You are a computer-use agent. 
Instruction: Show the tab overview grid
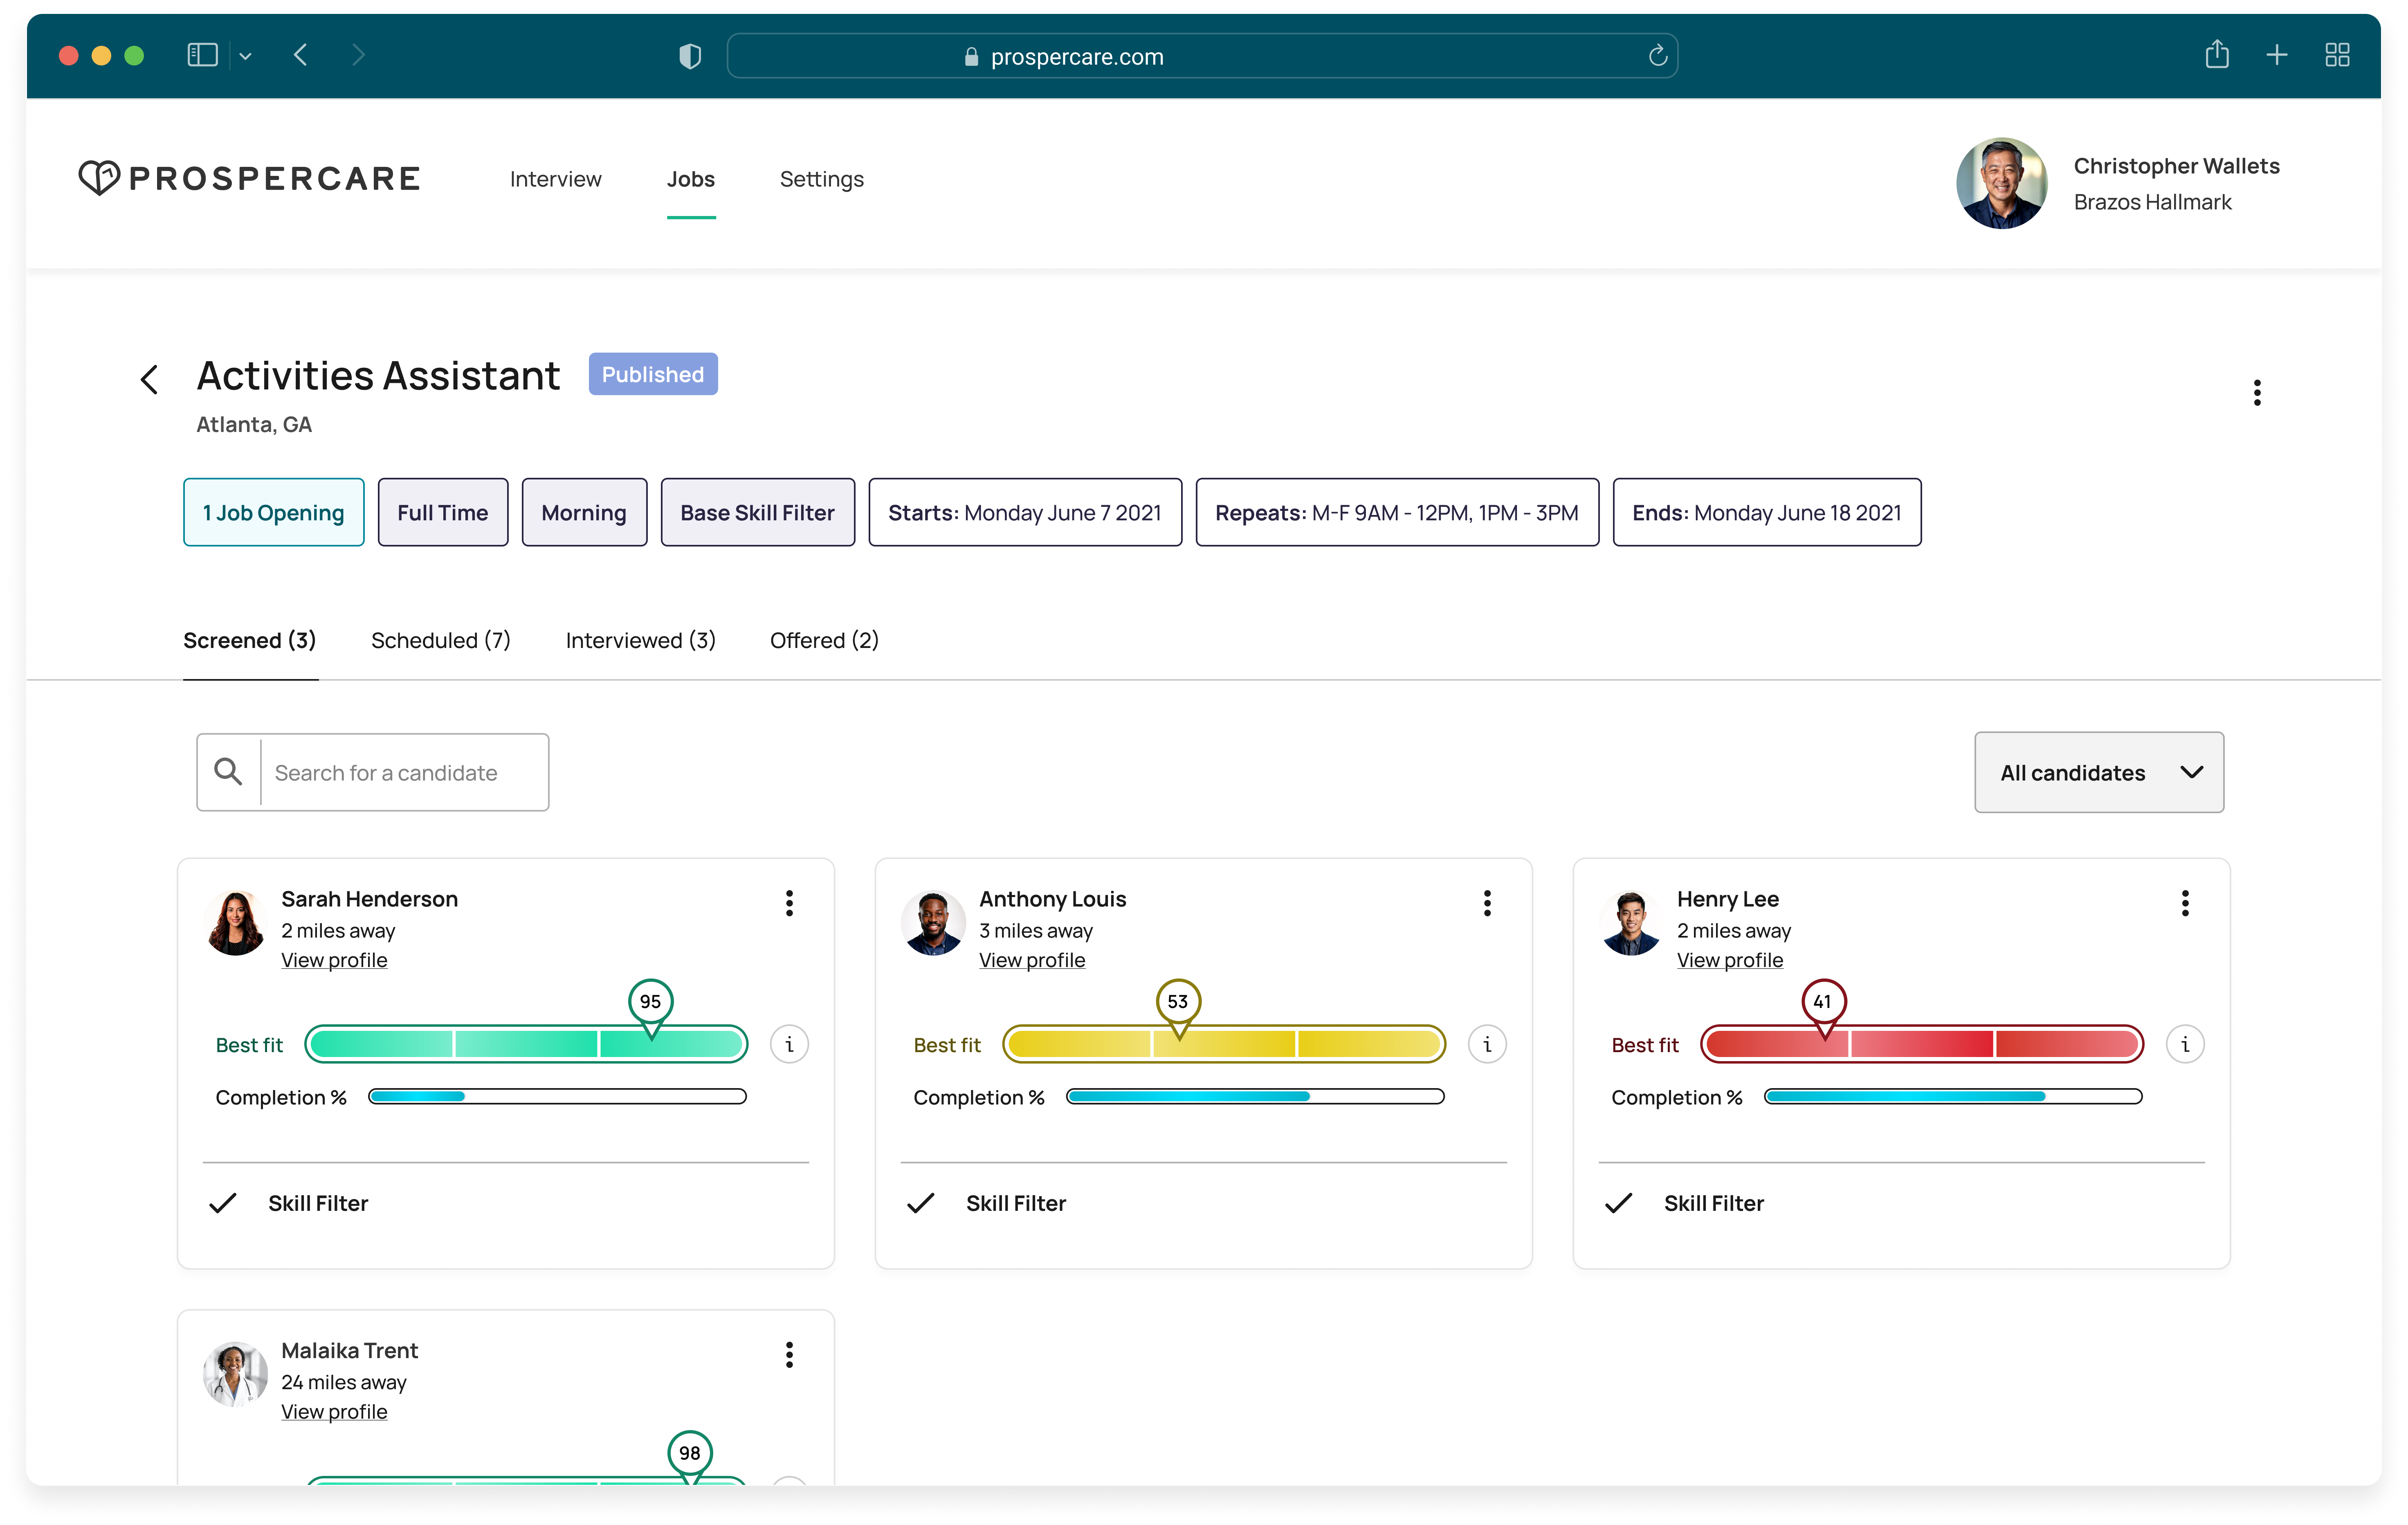(2337, 55)
